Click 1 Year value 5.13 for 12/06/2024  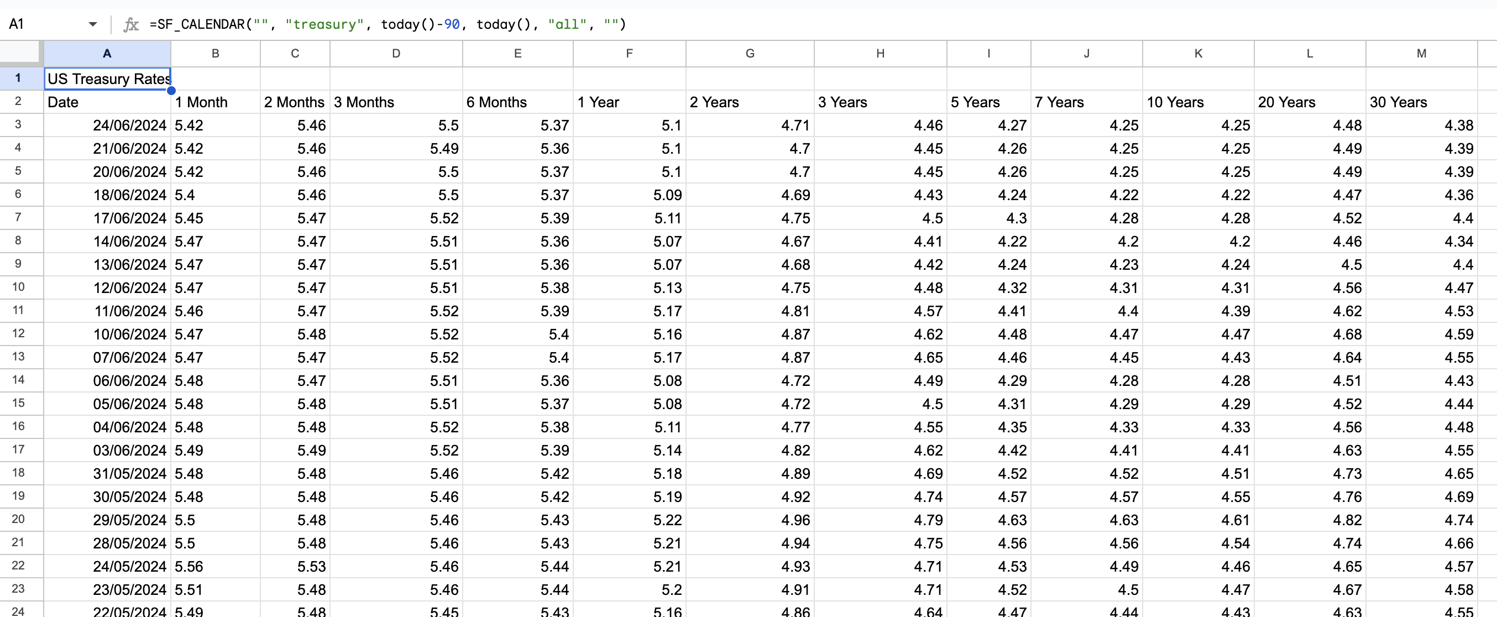[x=629, y=287]
